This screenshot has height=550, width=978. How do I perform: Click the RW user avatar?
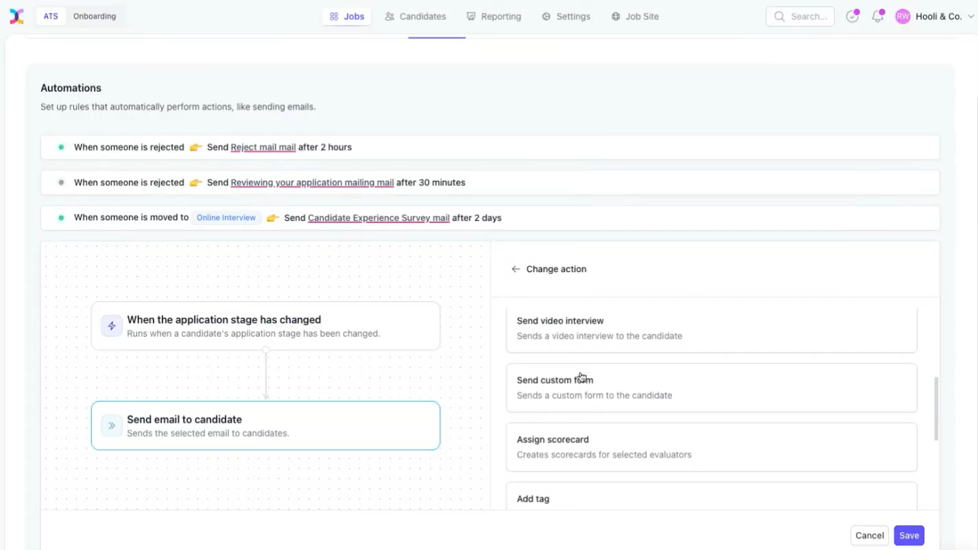coord(903,16)
